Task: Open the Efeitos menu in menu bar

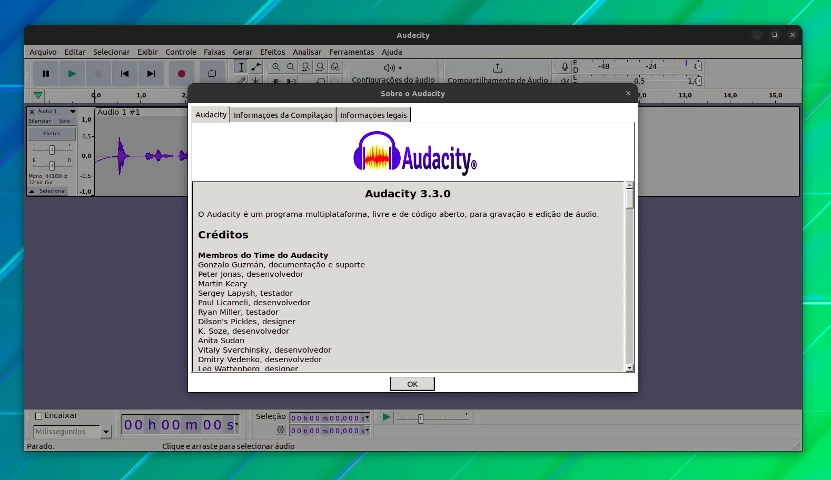Action: (273, 52)
